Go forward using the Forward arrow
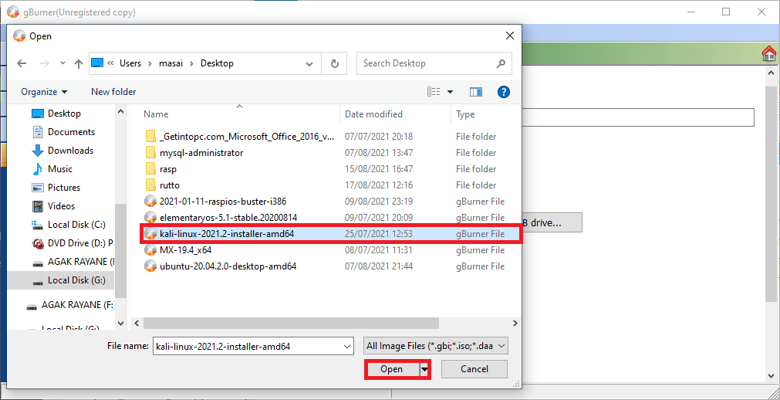This screenshot has width=780, height=400. (44, 63)
